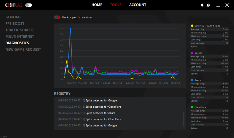The height and width of the screenshot is (138, 234).
Task: Click the 16:48:12 time label on chart
Action: pyautogui.click(x=175, y=83)
